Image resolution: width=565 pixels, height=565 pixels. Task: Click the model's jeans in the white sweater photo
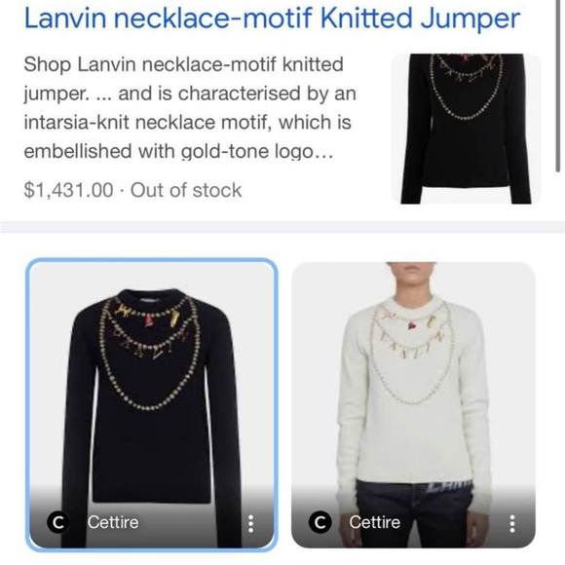[x=414, y=511]
